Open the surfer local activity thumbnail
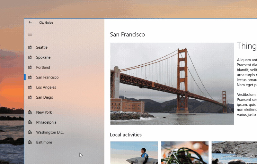 pyautogui.click(x=134, y=152)
